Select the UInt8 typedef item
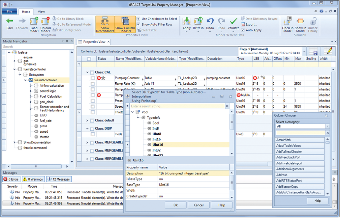Viewport: 340px width, 218px height. click(157, 134)
